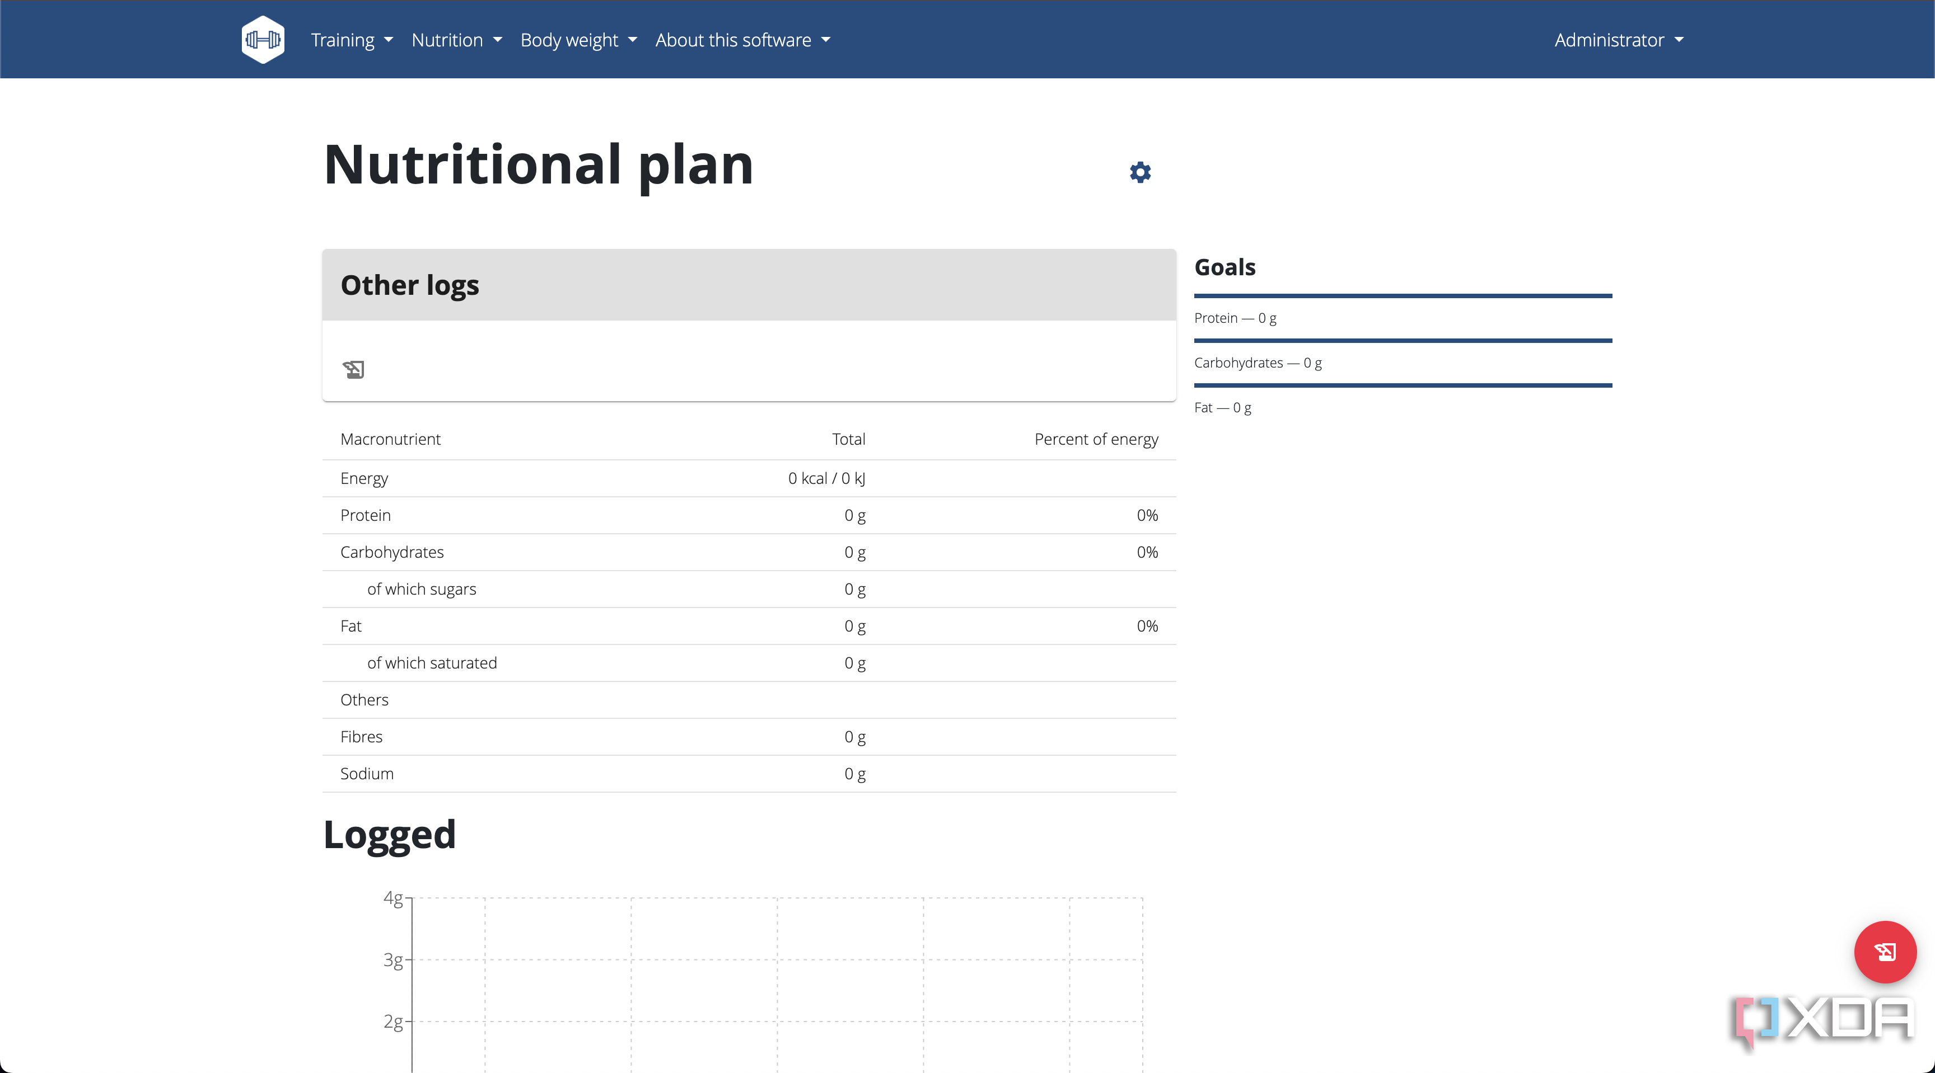Select the Fat row in macronutrient table
The height and width of the screenshot is (1073, 1935).
(x=749, y=626)
